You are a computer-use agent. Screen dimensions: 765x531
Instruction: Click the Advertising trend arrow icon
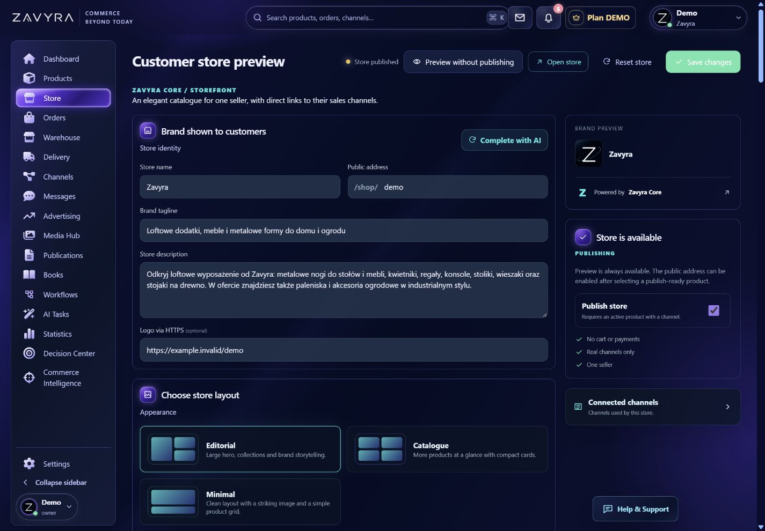tap(29, 216)
